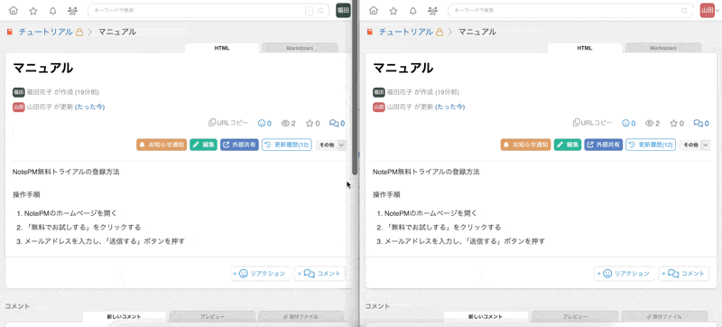722x327 pixels.
Task: Open 更新履歴(12) in right window
Action: click(x=651, y=145)
